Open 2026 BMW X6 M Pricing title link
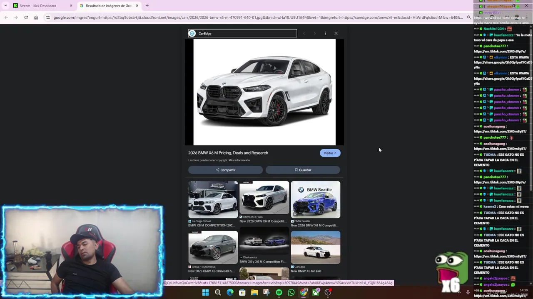Viewport: 533px width, 299px height. [228, 153]
